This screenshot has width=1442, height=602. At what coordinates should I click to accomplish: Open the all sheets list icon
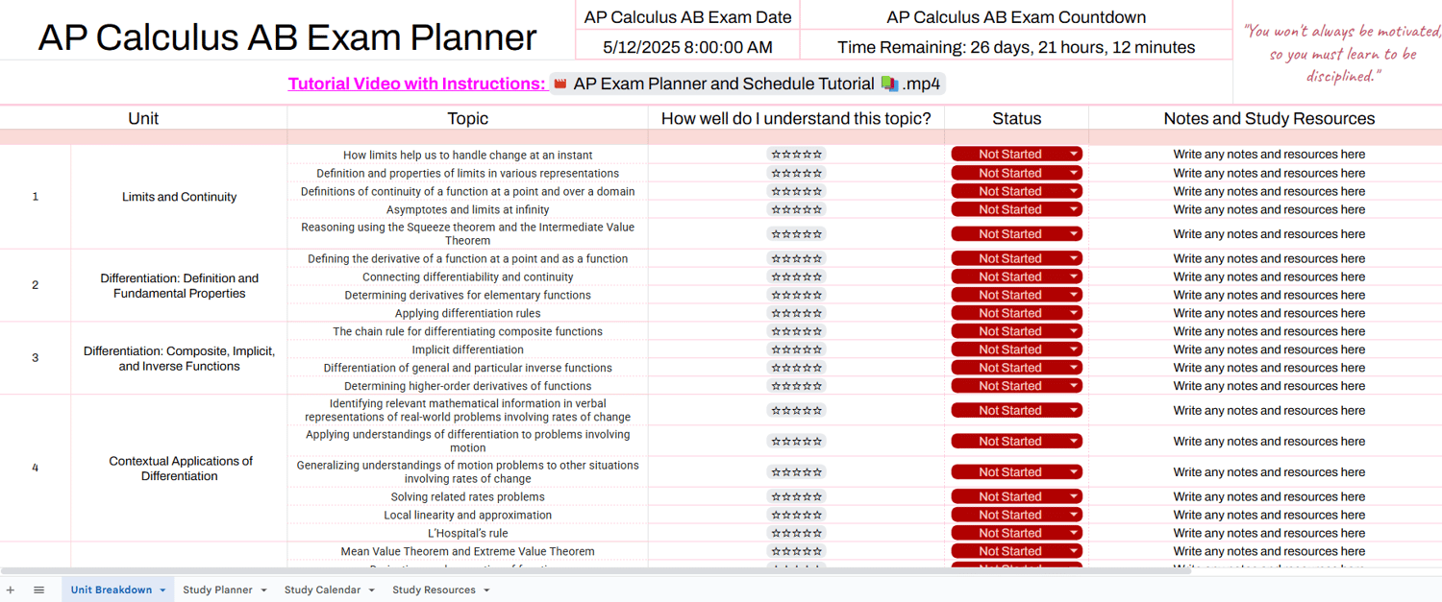[x=38, y=590]
